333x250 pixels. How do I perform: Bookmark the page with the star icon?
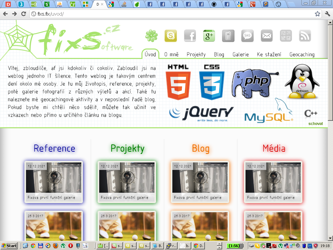click(317, 14)
